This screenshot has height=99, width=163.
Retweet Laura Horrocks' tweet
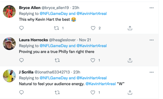(x=57, y=60)
